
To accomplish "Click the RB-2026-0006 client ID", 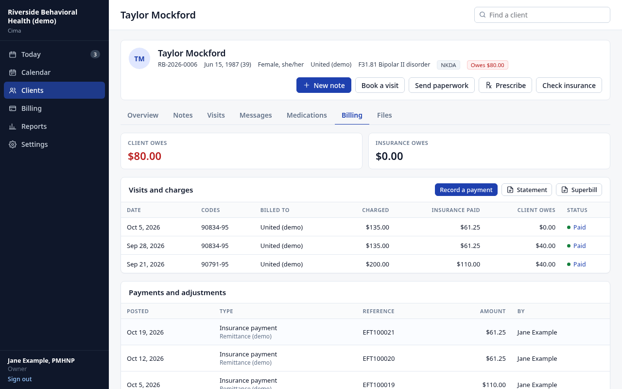I will [x=177, y=64].
